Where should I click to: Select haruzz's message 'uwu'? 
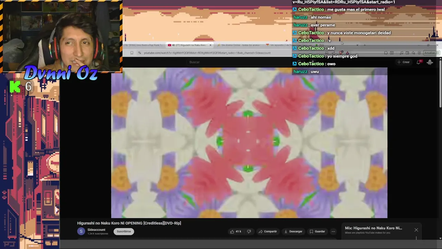coord(315,72)
